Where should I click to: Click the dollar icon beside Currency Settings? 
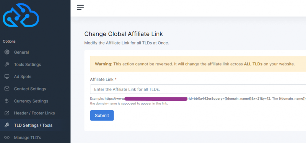pyautogui.click(x=7, y=101)
